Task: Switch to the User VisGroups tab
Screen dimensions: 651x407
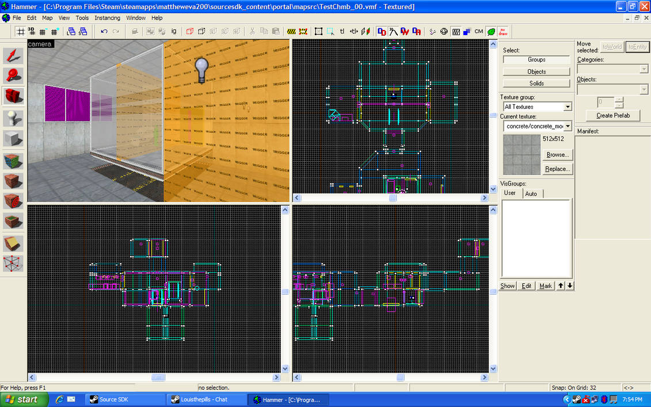Action: click(x=510, y=193)
